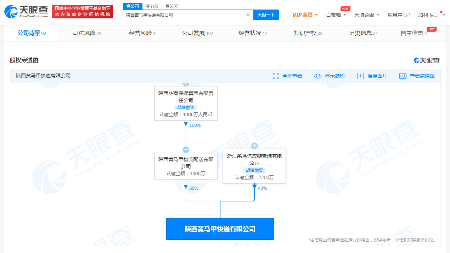
Task: Open 消息中心 with the notification badge
Action: pos(399,14)
